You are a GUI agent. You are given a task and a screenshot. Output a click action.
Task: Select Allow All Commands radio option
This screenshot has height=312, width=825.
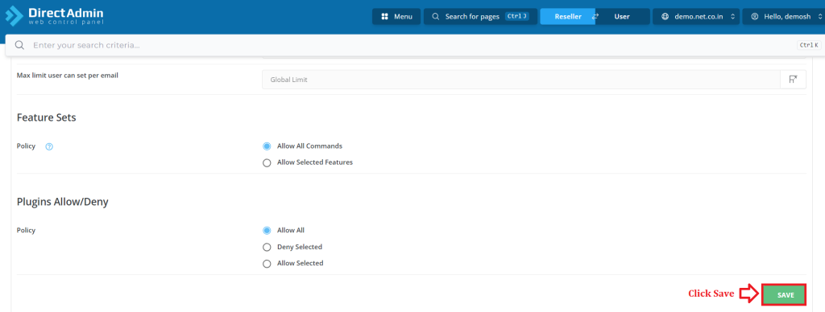pyautogui.click(x=267, y=146)
